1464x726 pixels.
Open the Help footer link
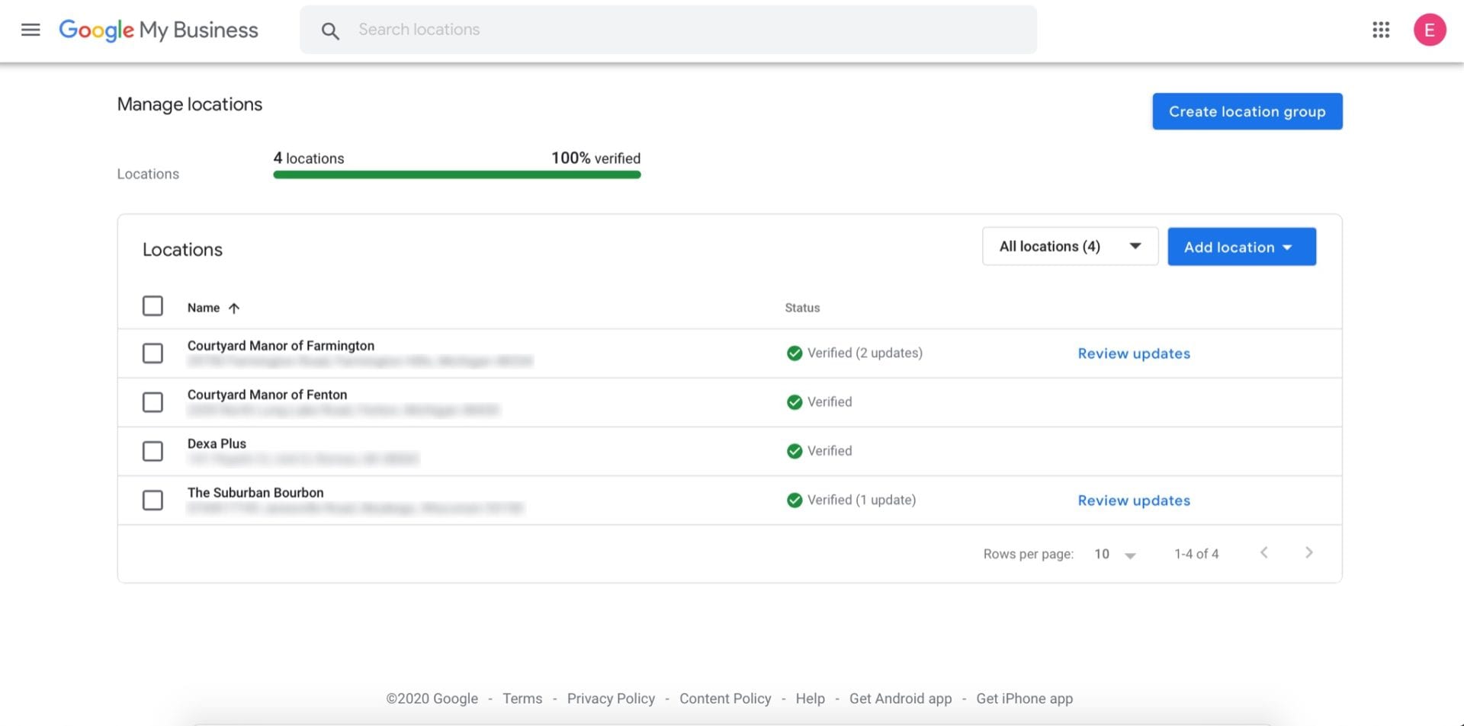point(810,699)
